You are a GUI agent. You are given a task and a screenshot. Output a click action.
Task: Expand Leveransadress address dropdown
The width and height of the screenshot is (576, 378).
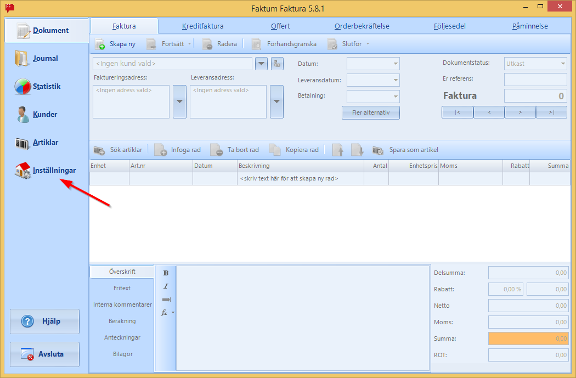point(276,101)
